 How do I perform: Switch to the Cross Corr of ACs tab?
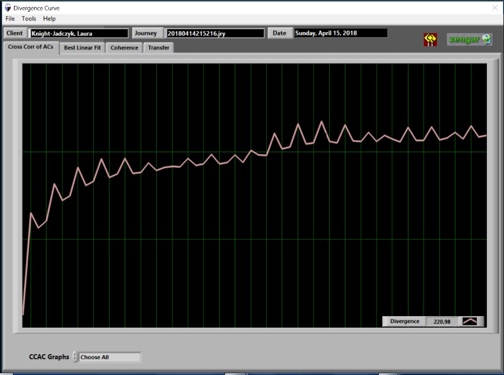point(30,47)
